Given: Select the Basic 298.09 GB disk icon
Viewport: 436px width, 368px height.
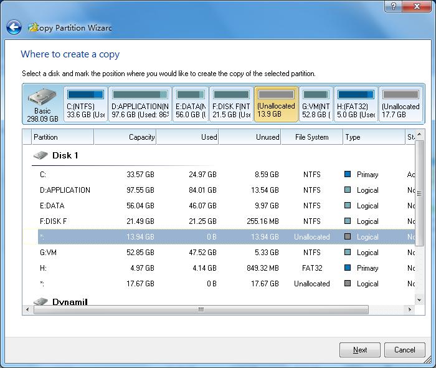Looking at the screenshot, I should 42,104.
